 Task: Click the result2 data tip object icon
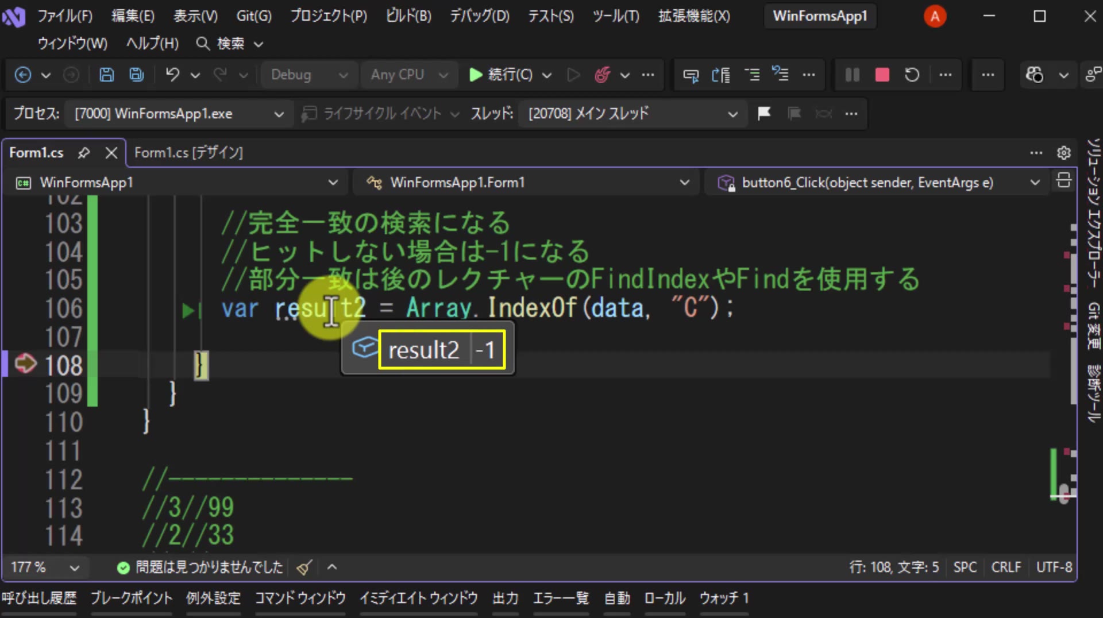click(365, 348)
